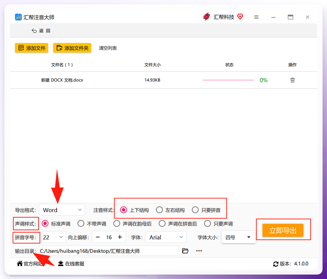Open output folder with folder icon
The height and width of the screenshot is (279, 327).
[185, 251]
